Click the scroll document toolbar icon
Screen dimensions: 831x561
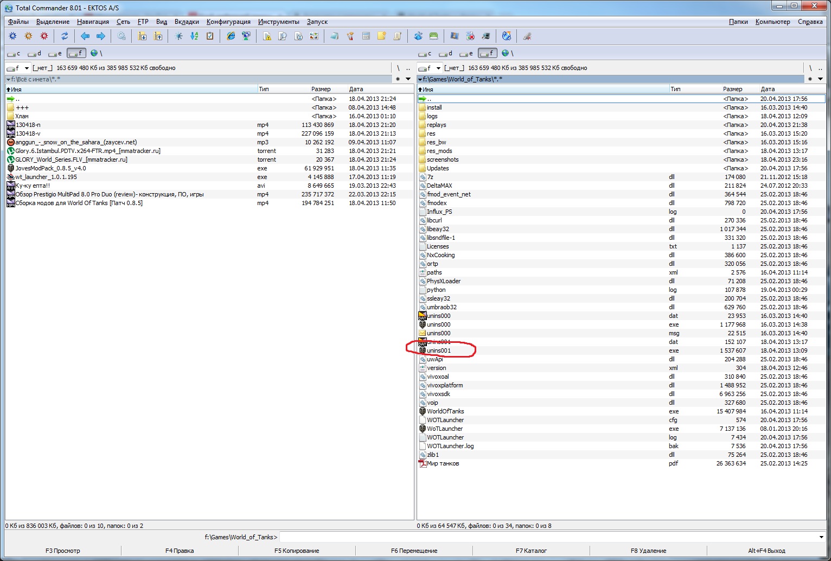398,36
